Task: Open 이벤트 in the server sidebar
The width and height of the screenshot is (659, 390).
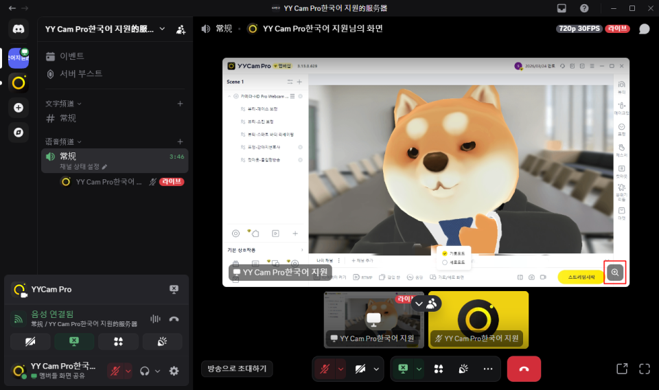Action: coord(72,56)
